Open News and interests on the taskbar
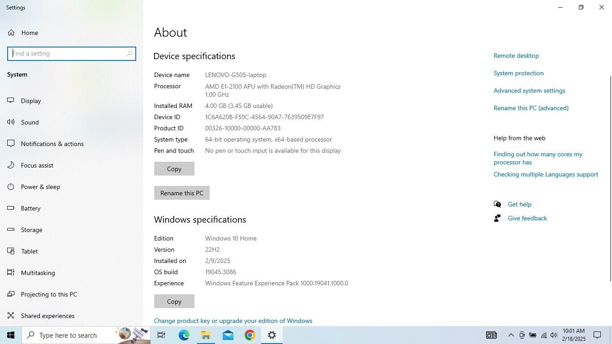612x344 pixels. [491, 335]
